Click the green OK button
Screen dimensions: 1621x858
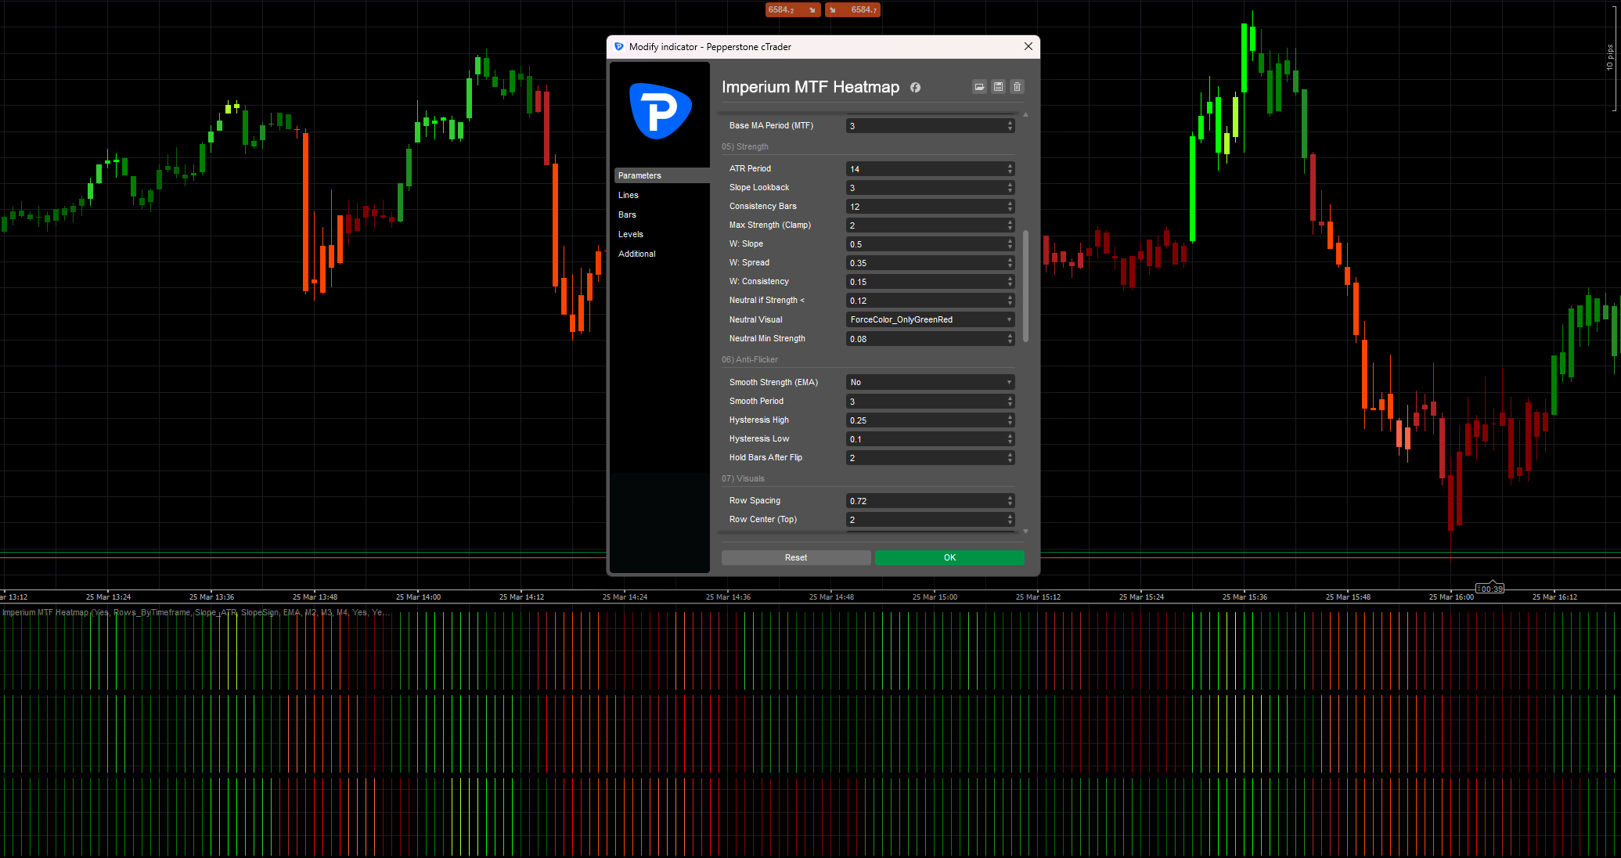949,557
